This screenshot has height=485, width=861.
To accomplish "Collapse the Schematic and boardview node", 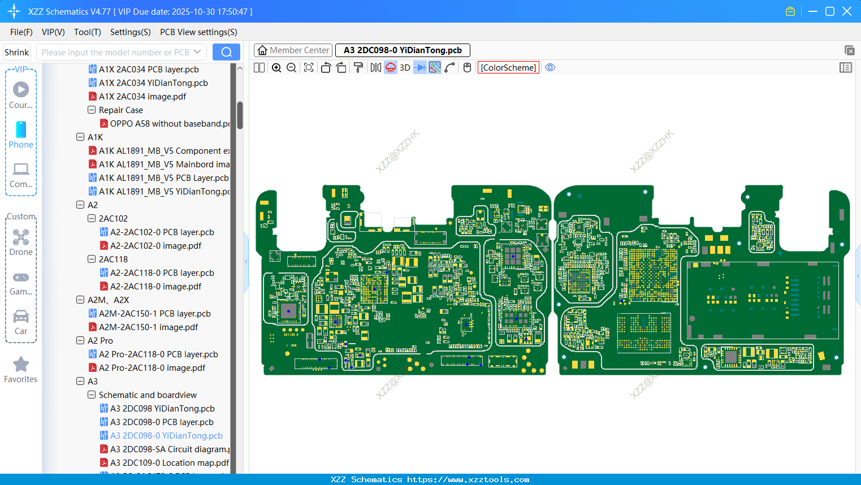I will [x=91, y=395].
